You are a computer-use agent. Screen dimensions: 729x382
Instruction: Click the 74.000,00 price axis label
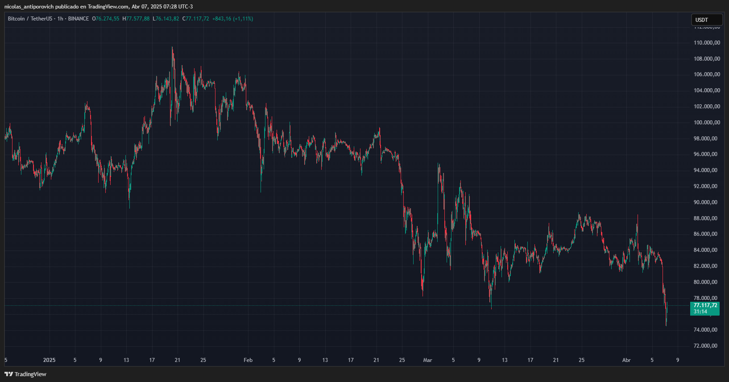pos(705,330)
